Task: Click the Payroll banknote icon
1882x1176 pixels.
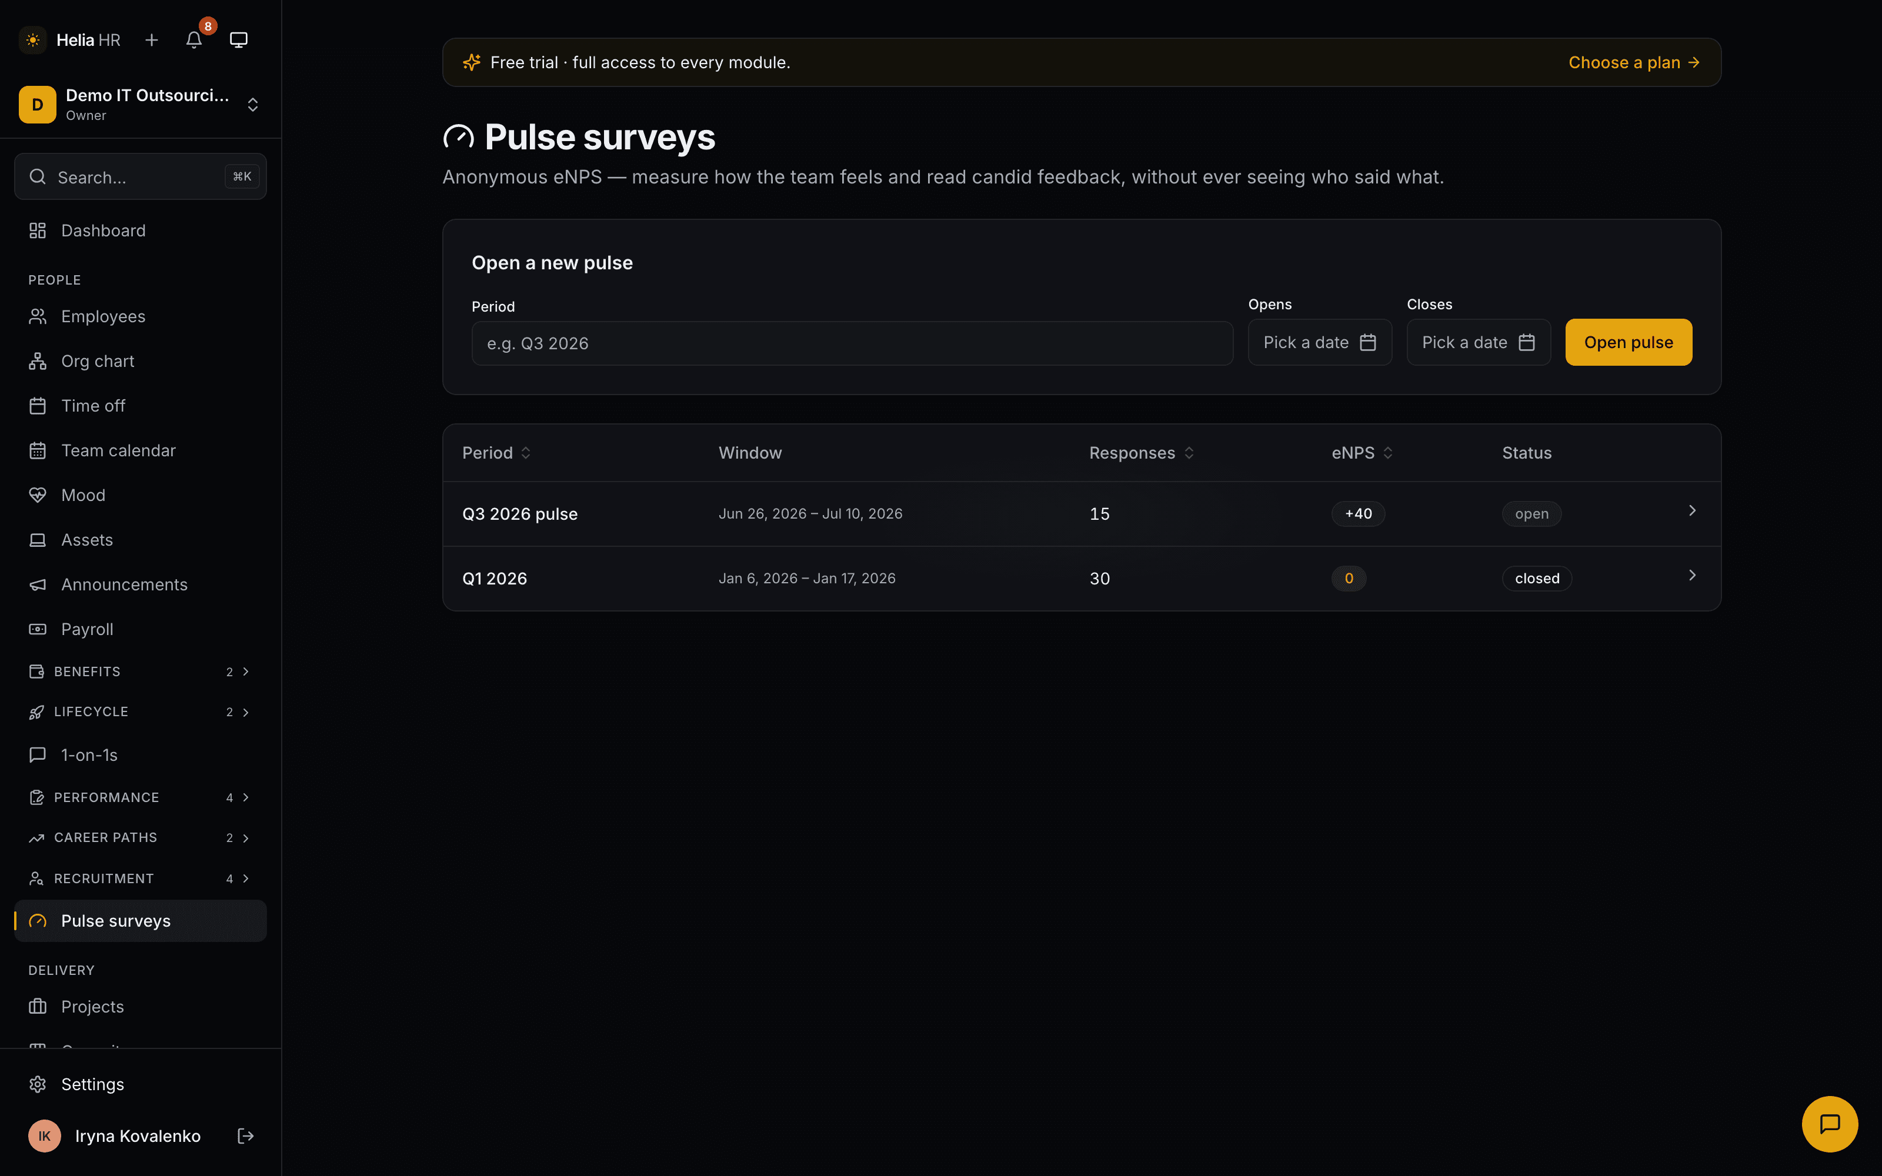Action: point(37,629)
